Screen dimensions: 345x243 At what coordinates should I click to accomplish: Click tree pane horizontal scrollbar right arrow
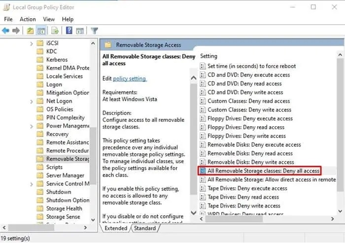85,228
